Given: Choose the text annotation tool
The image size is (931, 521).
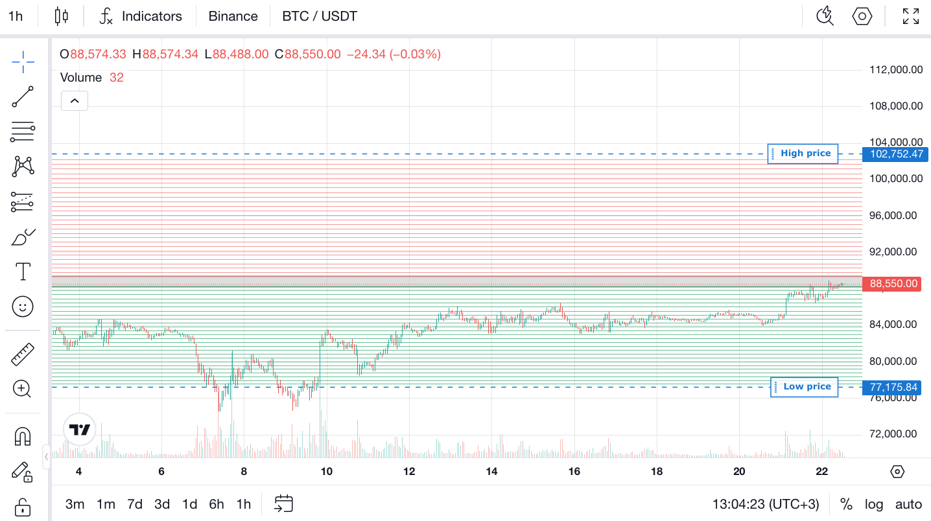Looking at the screenshot, I should [23, 272].
